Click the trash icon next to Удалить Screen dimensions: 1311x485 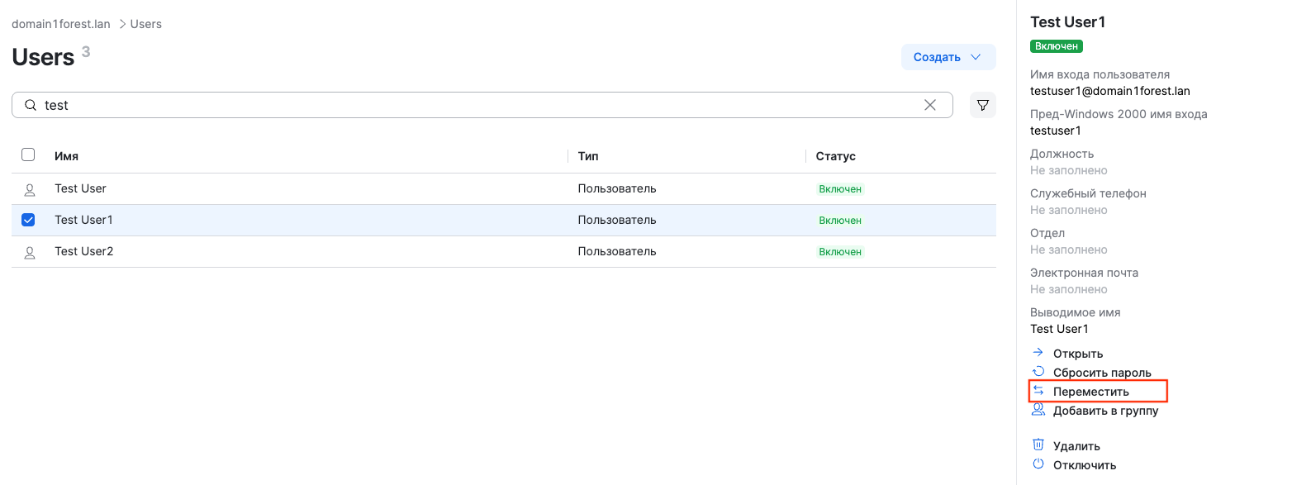[1038, 445]
